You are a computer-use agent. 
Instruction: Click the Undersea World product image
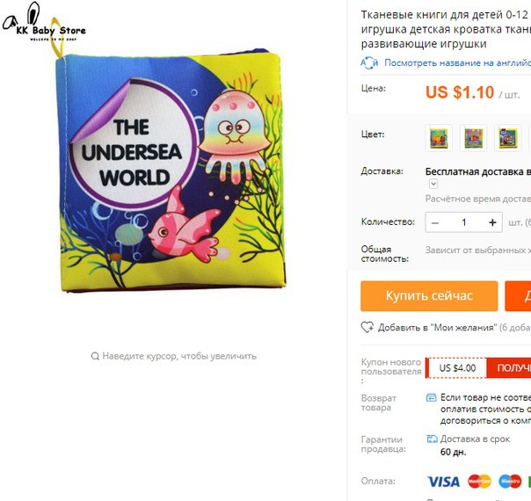171,171
